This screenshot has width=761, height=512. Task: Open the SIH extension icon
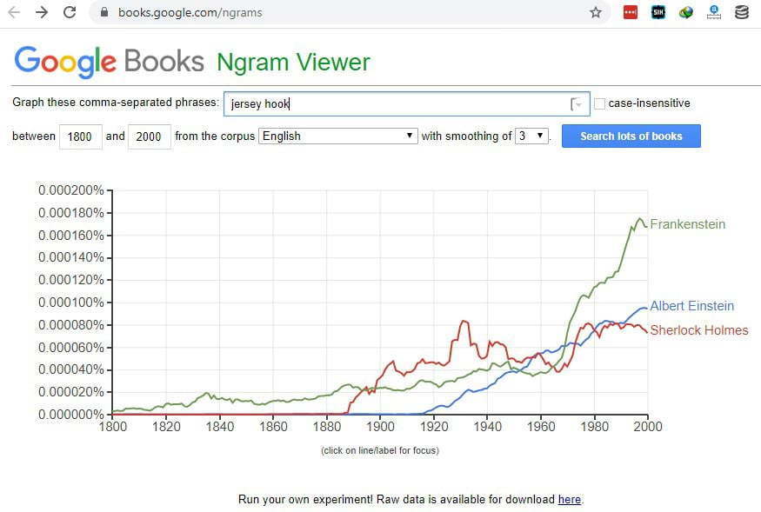pos(658,13)
